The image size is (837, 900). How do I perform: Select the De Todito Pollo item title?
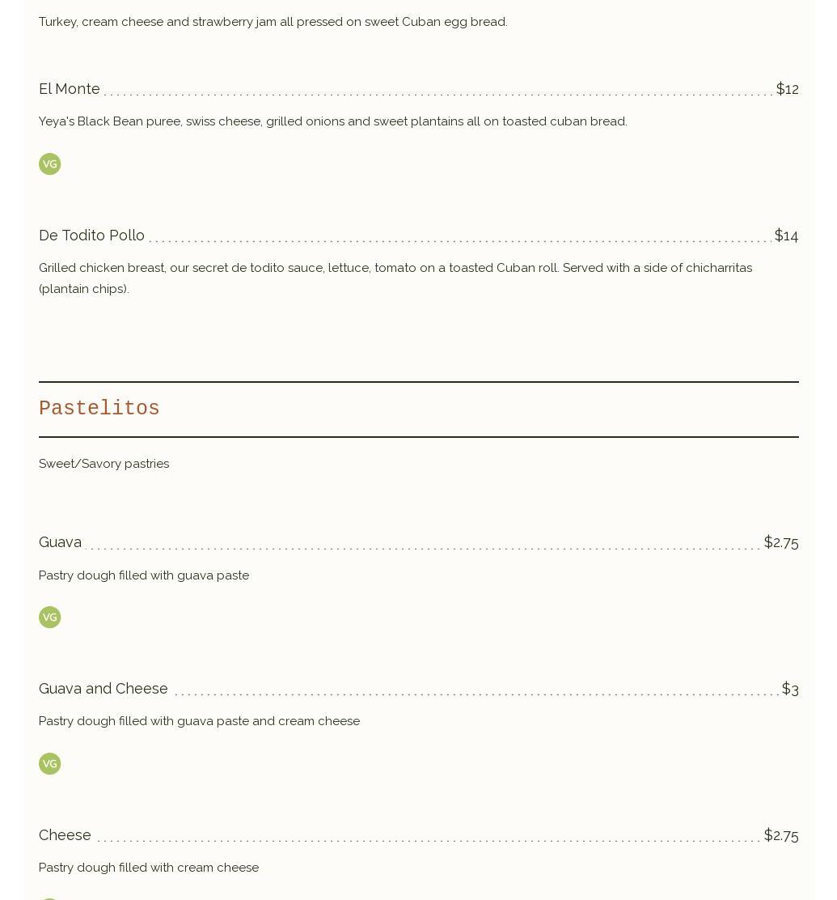[91, 236]
